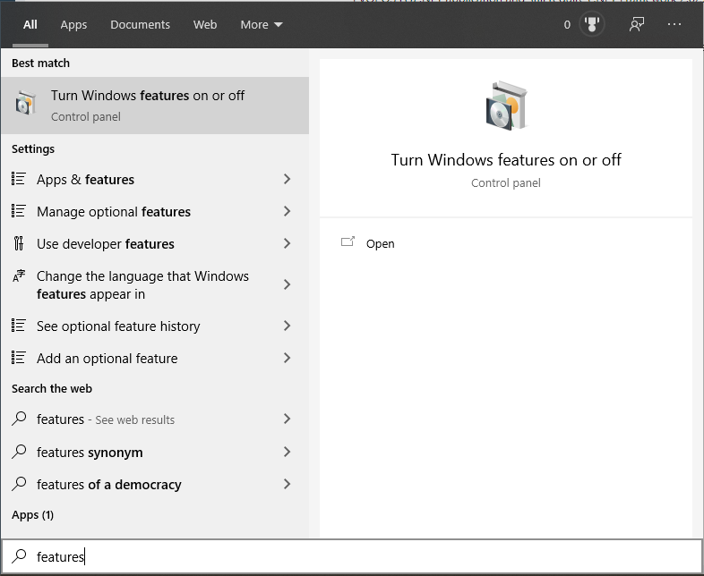Click the See optional feature history list icon

click(x=19, y=326)
